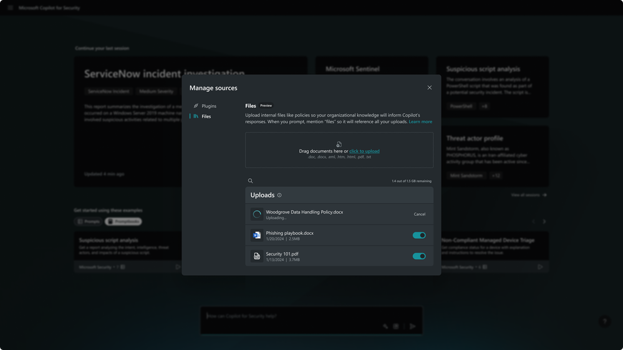The height and width of the screenshot is (350, 623).
Task: Run the Suspicious script analysis promptbook play icon
Action: (x=178, y=267)
